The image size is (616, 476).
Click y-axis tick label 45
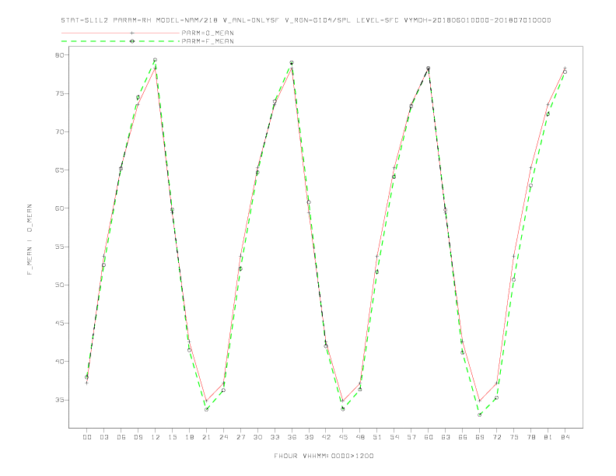59,324
